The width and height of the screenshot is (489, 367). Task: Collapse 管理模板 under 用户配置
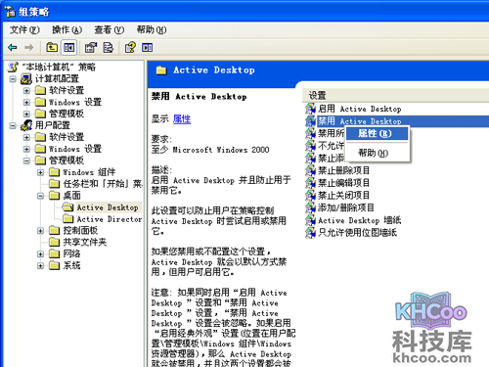click(x=26, y=161)
